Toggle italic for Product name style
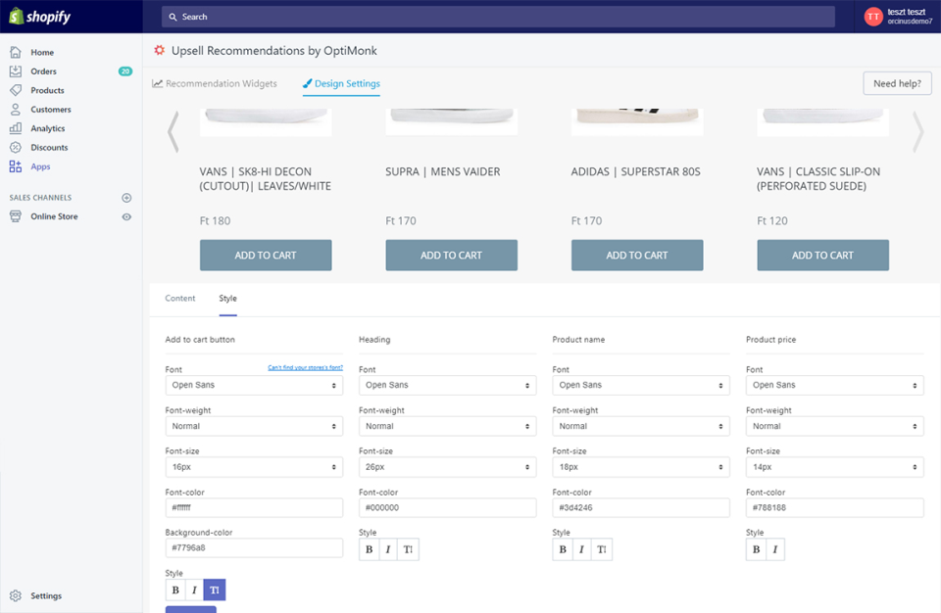 coord(581,549)
